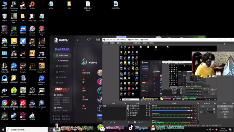
Task: Switch to the 数据 tab in platform
Action: pyautogui.click(x=98, y=40)
